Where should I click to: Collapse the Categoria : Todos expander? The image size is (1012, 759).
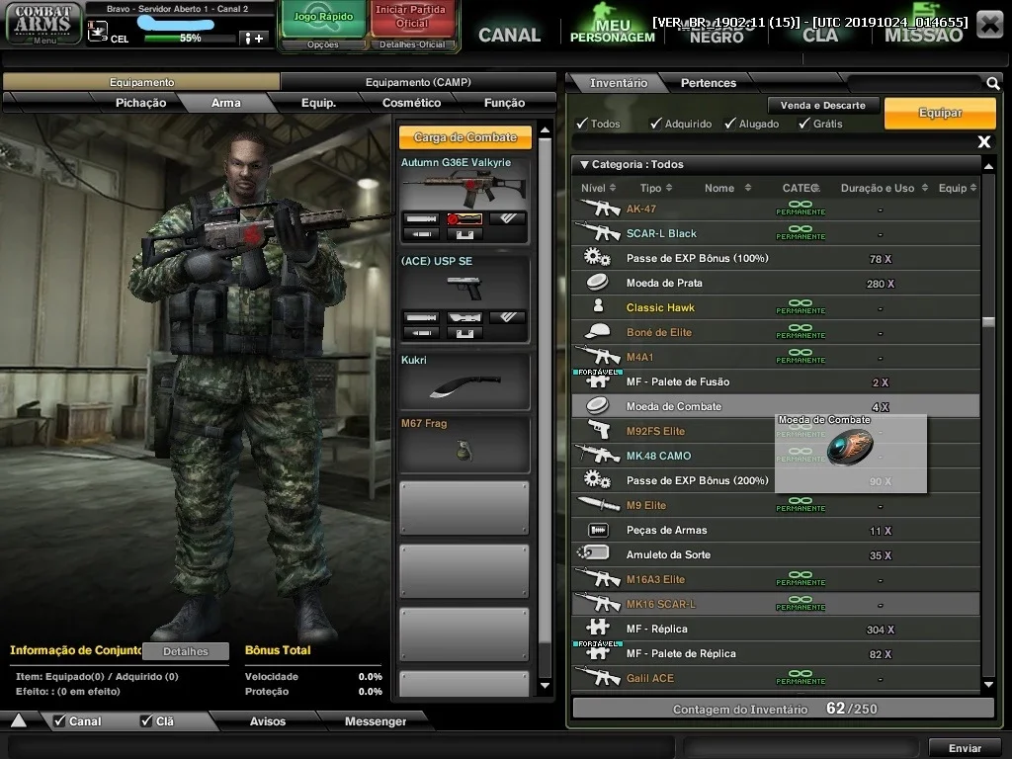point(584,165)
